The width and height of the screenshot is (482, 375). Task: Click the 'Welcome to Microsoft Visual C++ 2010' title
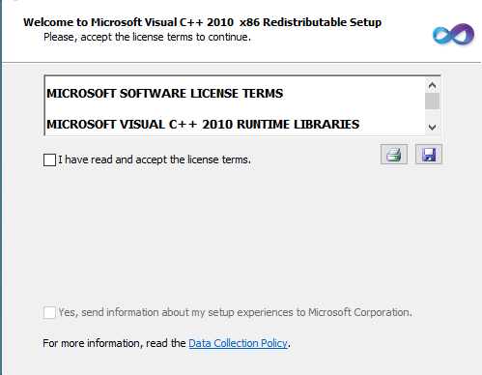202,22
